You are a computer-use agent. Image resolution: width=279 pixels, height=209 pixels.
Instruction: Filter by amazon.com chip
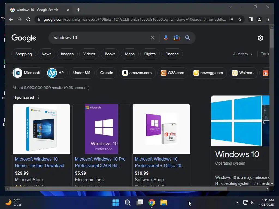[x=137, y=73]
